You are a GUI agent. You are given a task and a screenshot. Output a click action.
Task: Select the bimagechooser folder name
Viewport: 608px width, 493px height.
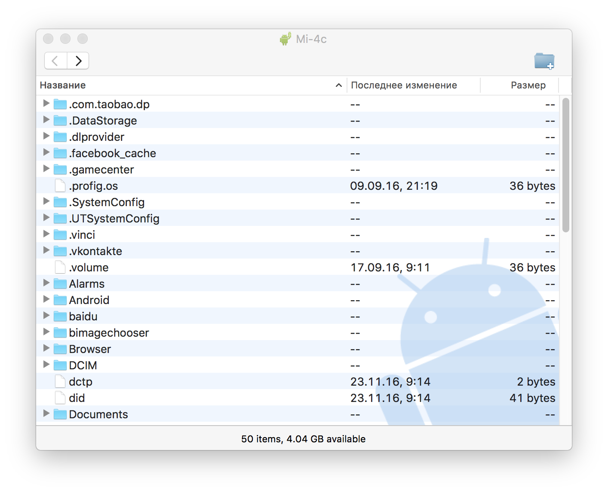coord(109,333)
